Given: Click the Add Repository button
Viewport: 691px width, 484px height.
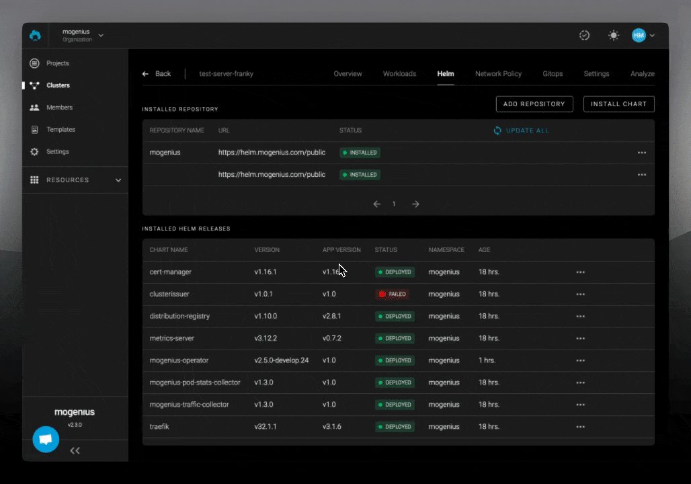Looking at the screenshot, I should click(534, 104).
